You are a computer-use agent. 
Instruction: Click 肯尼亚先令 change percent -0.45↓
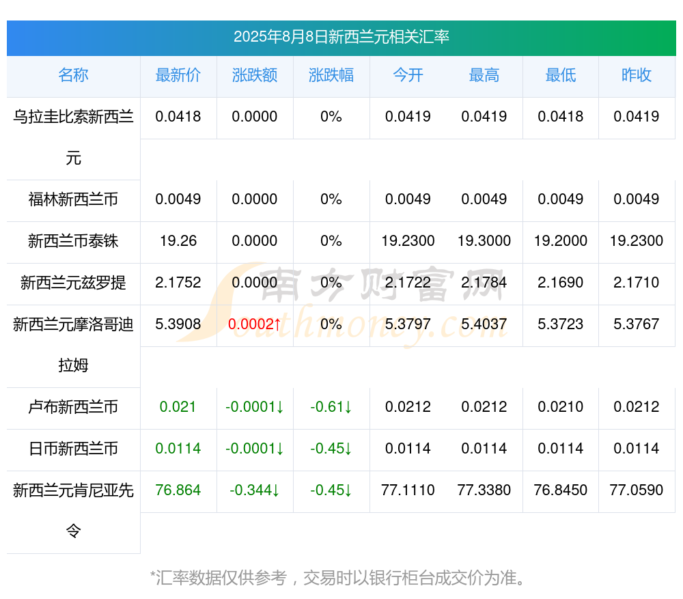click(331, 490)
